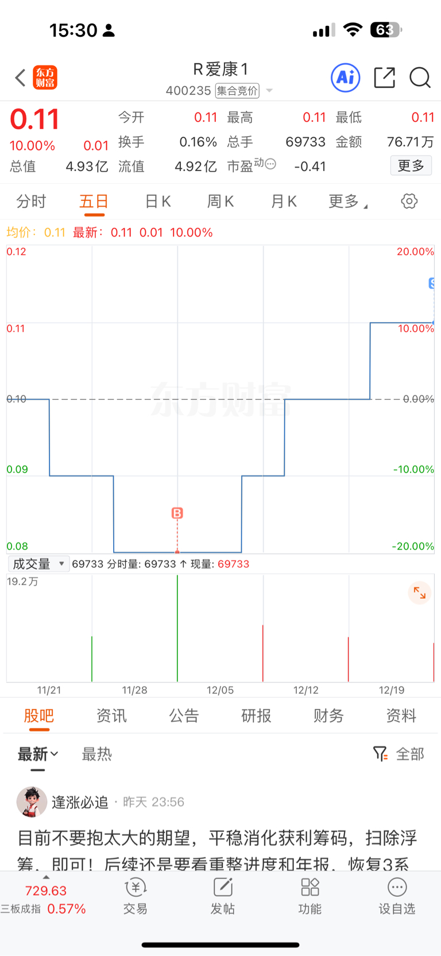Tap the share icon in header
This screenshot has height=956, width=441.
[x=384, y=78]
